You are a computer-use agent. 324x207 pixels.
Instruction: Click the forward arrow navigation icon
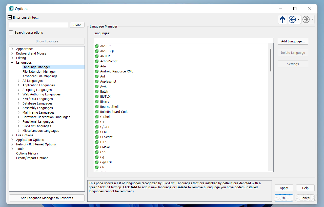[306, 19]
